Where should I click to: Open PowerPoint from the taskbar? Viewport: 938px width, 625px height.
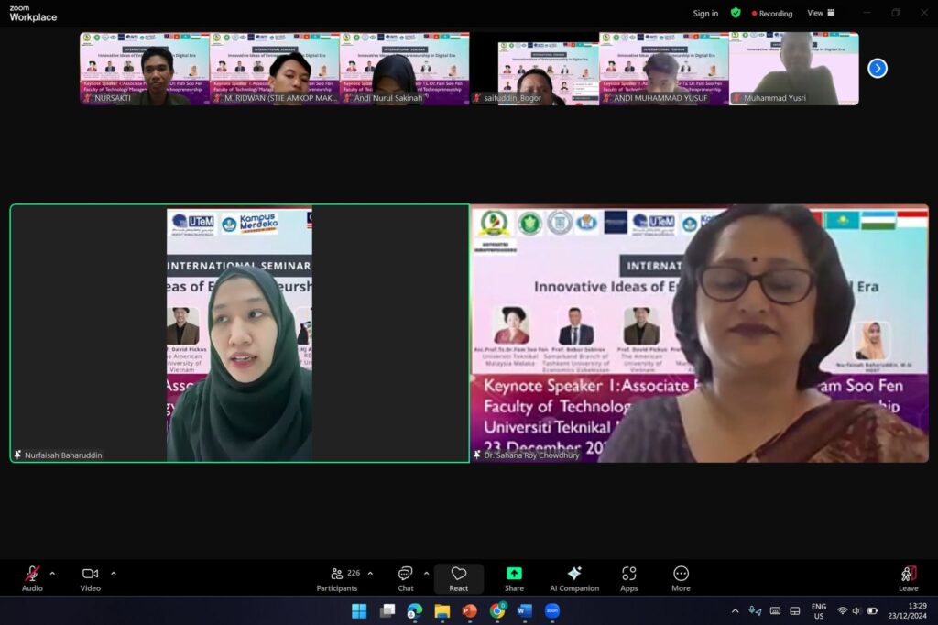click(x=470, y=610)
